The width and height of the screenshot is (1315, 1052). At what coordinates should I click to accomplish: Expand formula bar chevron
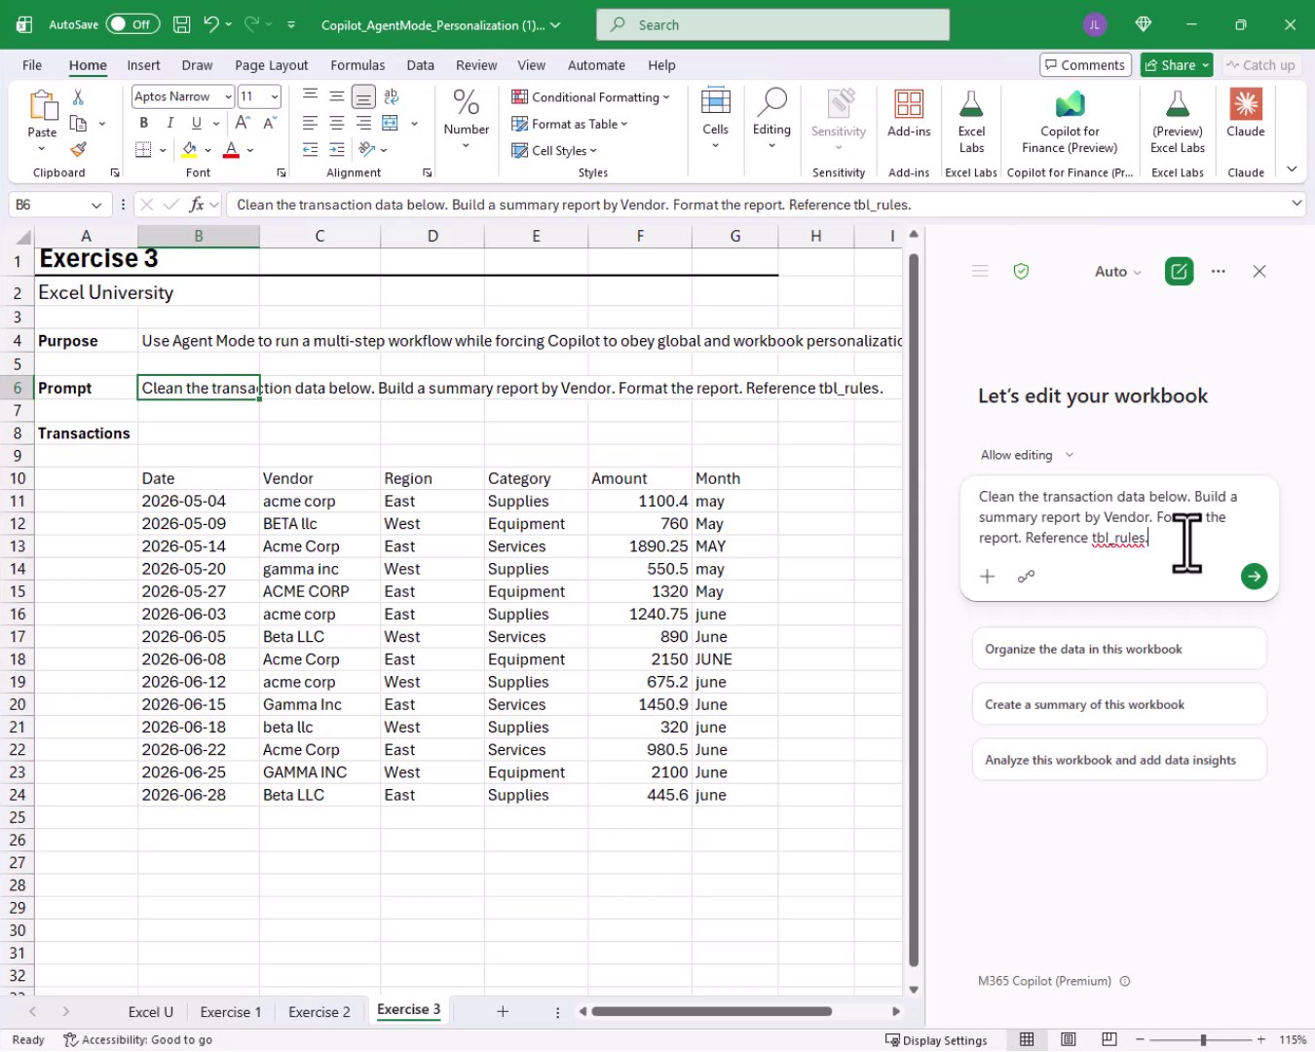(1296, 204)
